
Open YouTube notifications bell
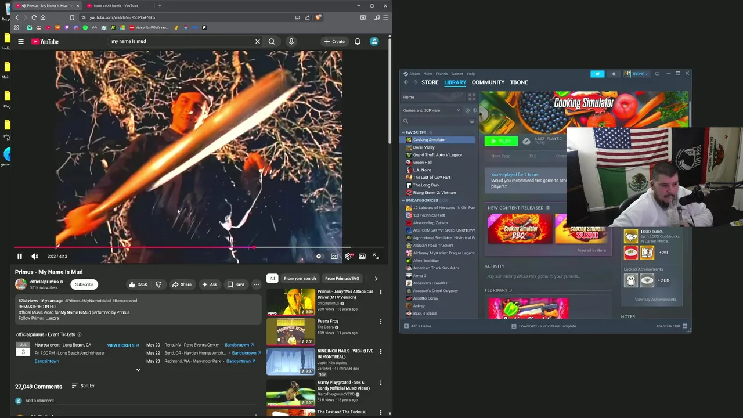click(x=358, y=41)
